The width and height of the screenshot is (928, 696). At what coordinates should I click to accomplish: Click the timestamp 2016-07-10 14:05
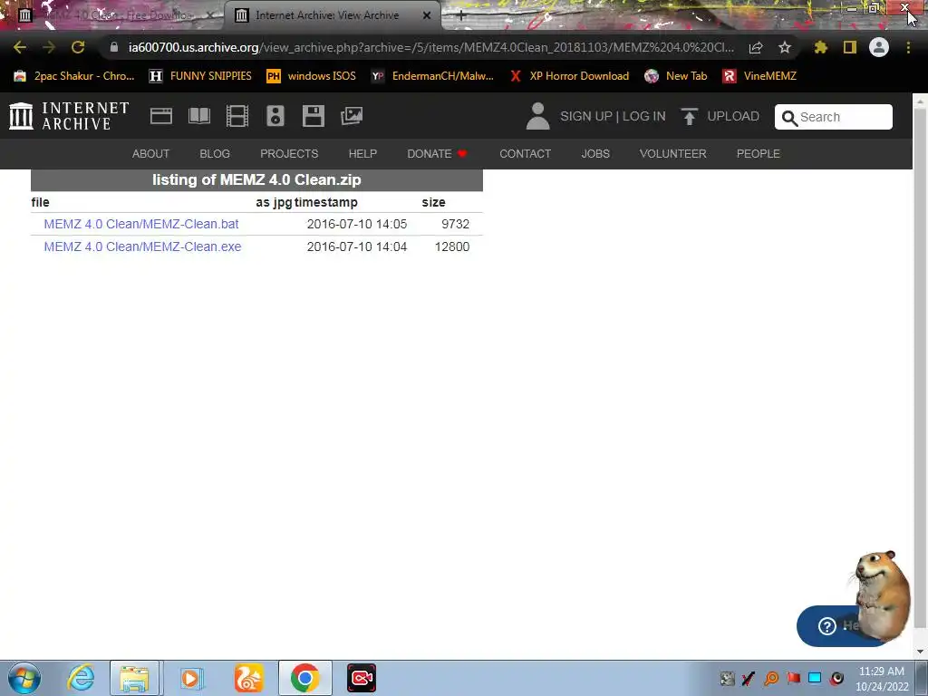point(357,225)
